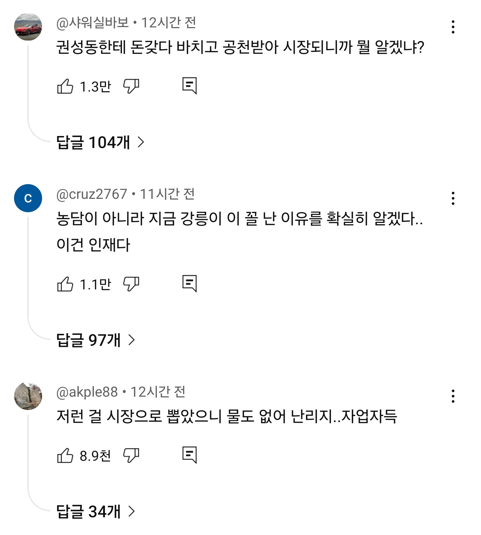Open the three-dot menu for @cruz2767's comment

(453, 198)
